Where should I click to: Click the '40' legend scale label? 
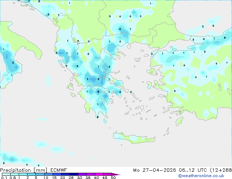pyautogui.click(x=96, y=178)
